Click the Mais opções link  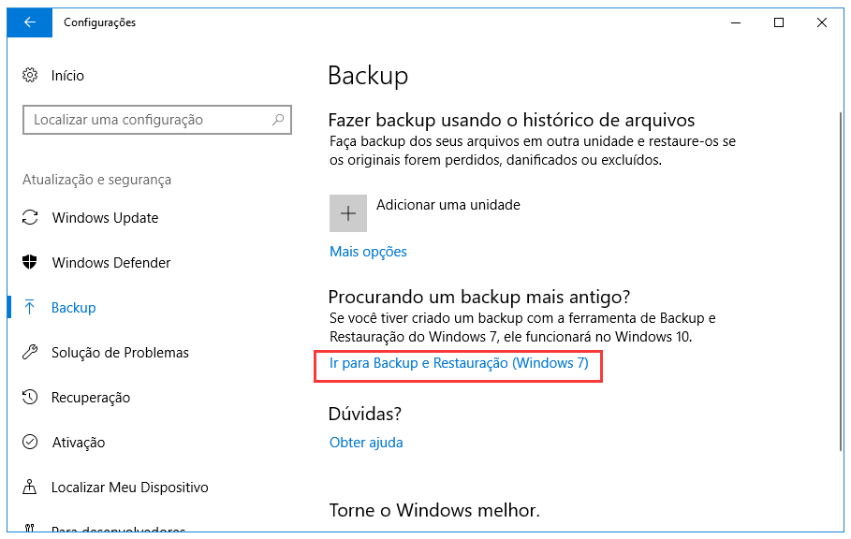click(367, 251)
